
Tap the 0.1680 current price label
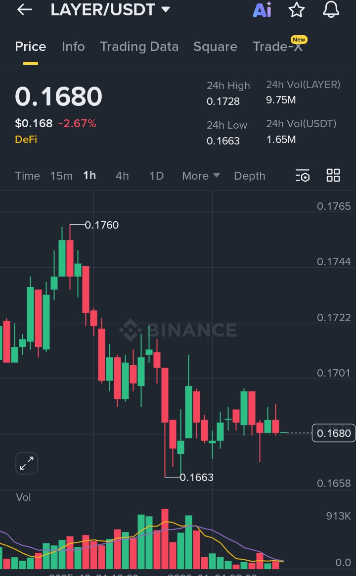[x=334, y=433]
